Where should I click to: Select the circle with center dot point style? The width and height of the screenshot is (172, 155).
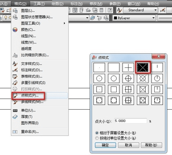(99, 78)
